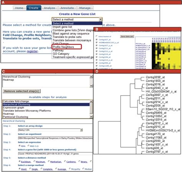Select the Maximum distance radio button

35,161
